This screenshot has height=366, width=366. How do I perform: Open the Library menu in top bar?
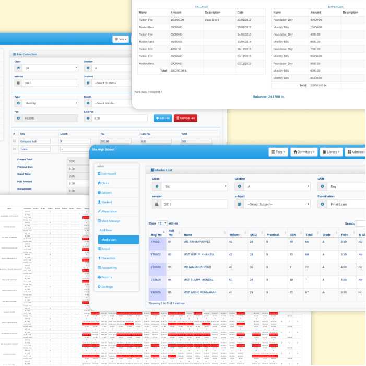[330, 152]
